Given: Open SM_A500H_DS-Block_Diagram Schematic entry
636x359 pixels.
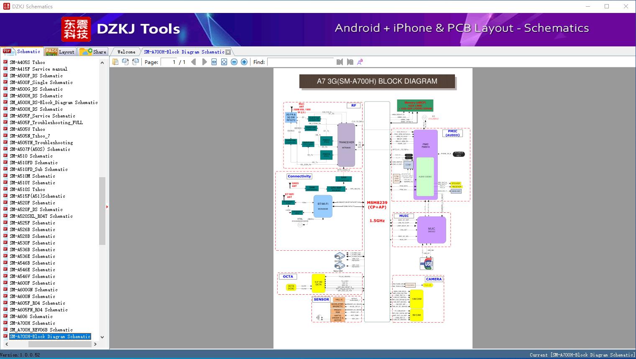Looking at the screenshot, I should [x=54, y=102].
